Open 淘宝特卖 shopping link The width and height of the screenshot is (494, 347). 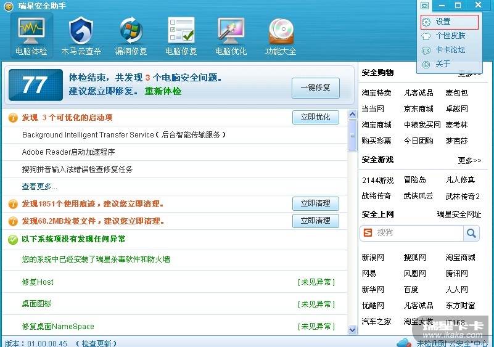click(x=376, y=93)
